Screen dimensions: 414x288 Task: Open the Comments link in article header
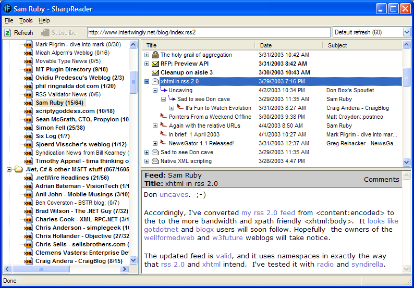(382, 180)
